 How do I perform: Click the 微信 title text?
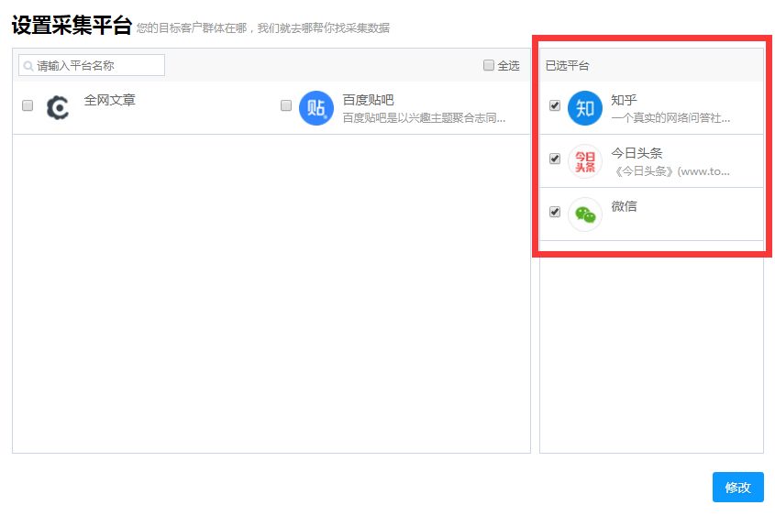click(x=624, y=206)
